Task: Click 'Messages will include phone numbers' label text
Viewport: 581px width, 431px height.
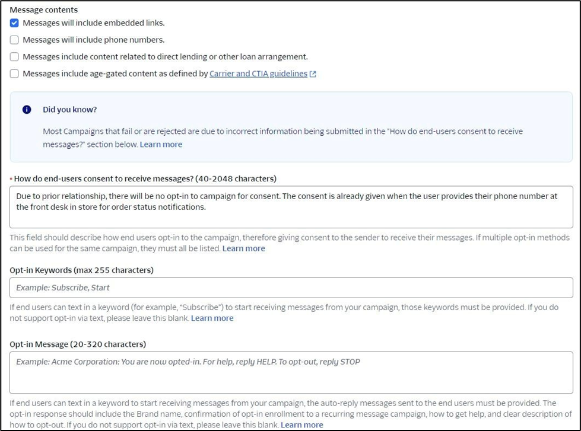Action: pos(94,40)
